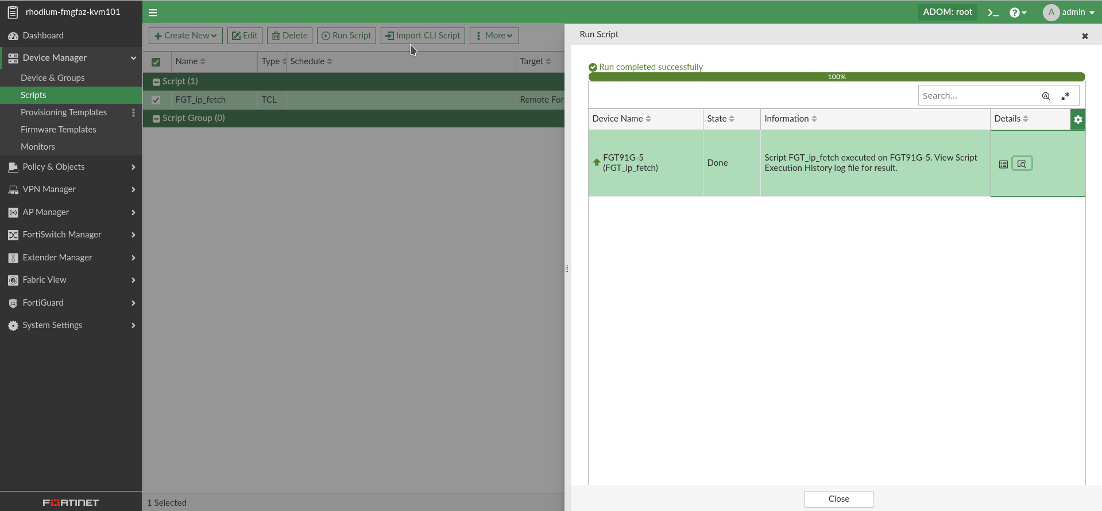The width and height of the screenshot is (1102, 511).
Task: Open the script log viewer icon for FGT91G-5
Action: 1022,164
